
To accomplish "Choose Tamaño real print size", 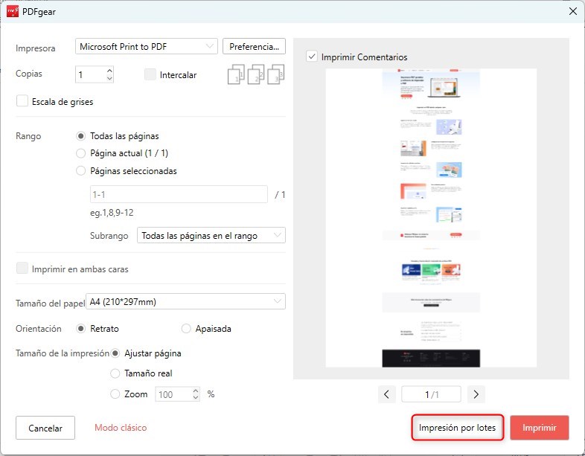I will pyautogui.click(x=115, y=373).
